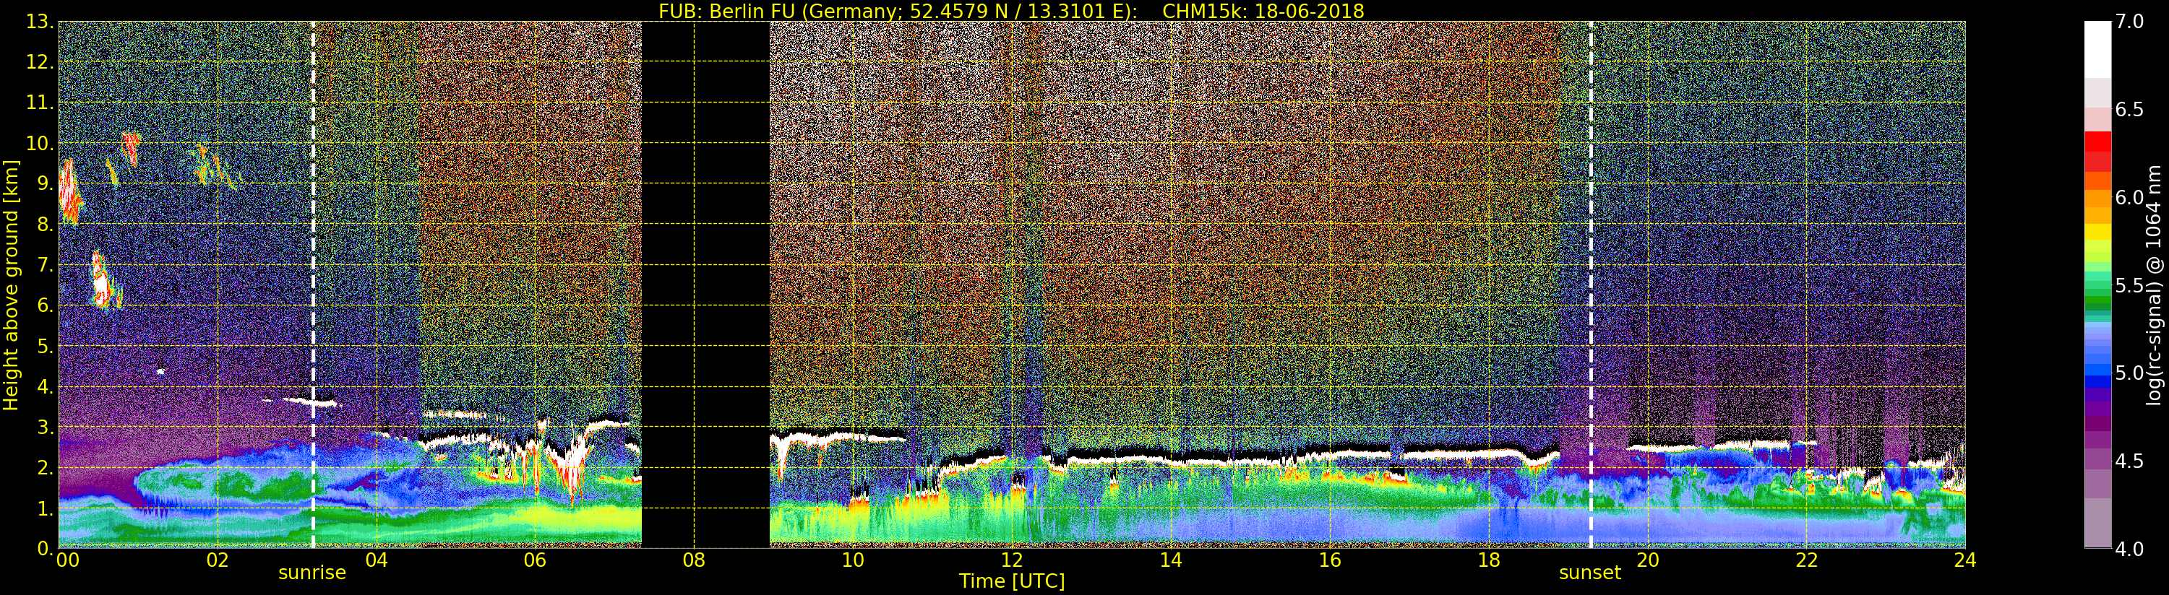Click the '18' tick on the time axis
Screen dimensions: 2169x595
[x=1489, y=560]
